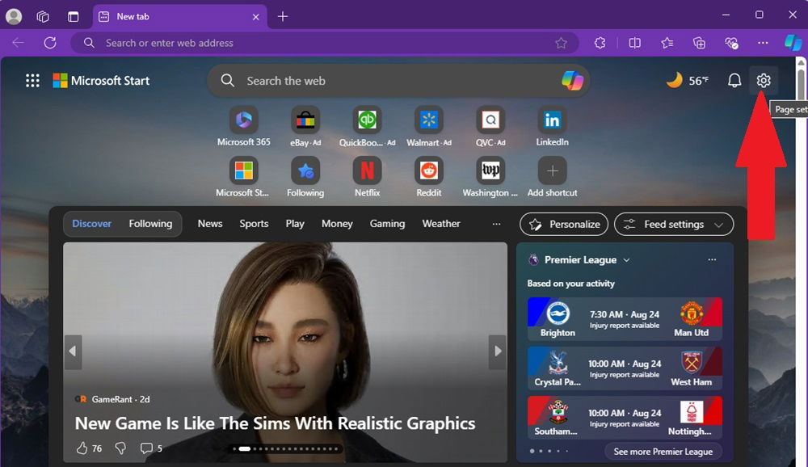Click the Personalize button

(563, 224)
